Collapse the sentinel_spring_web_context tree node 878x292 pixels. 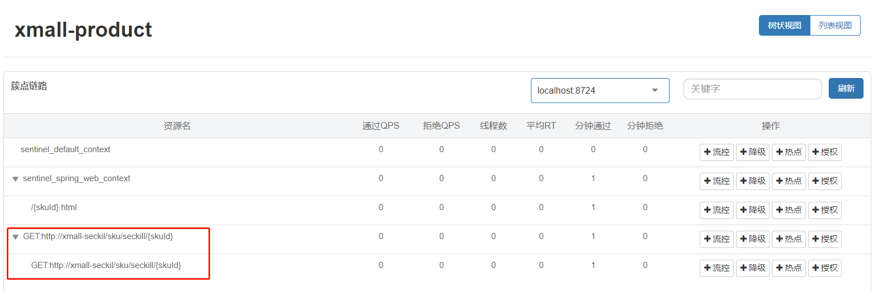tap(16, 179)
